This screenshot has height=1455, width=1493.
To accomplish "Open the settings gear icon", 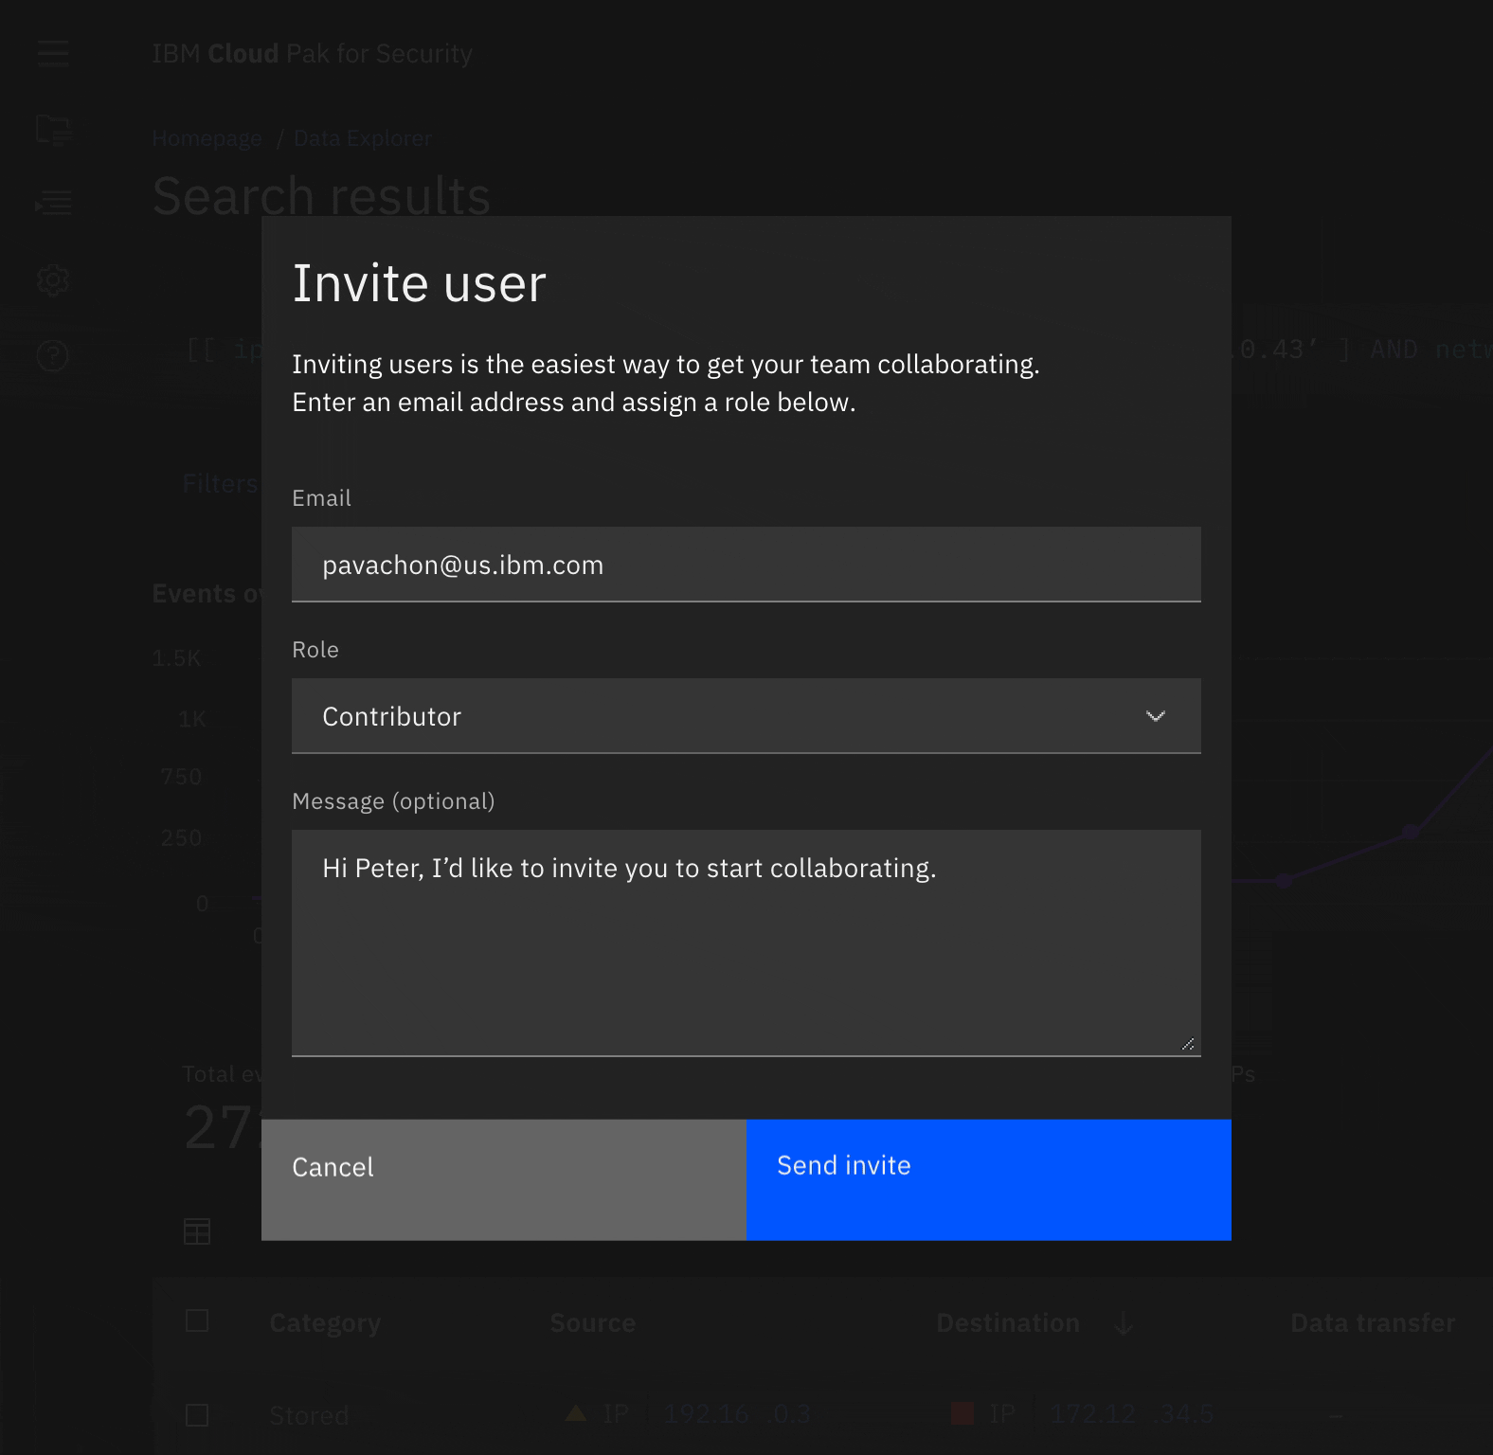I will (53, 279).
